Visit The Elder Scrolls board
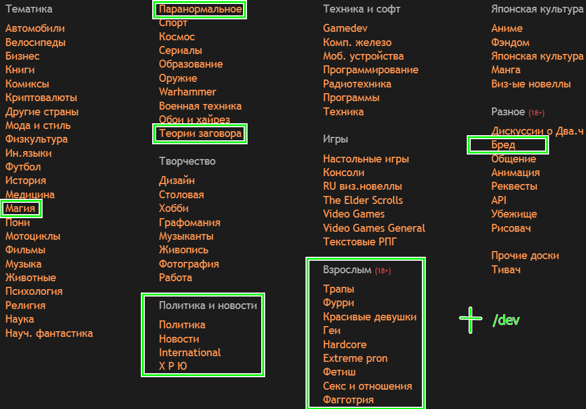 (363, 201)
